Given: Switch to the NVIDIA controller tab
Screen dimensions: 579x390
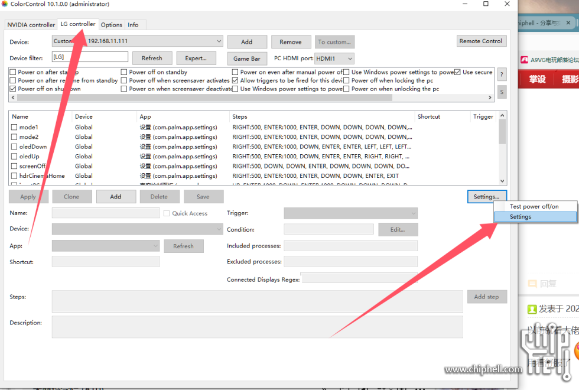Looking at the screenshot, I should [x=31, y=25].
